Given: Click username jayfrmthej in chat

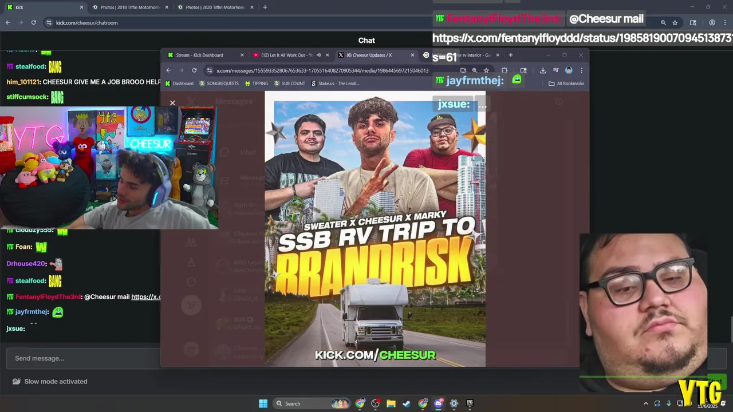Looking at the screenshot, I should click(31, 312).
